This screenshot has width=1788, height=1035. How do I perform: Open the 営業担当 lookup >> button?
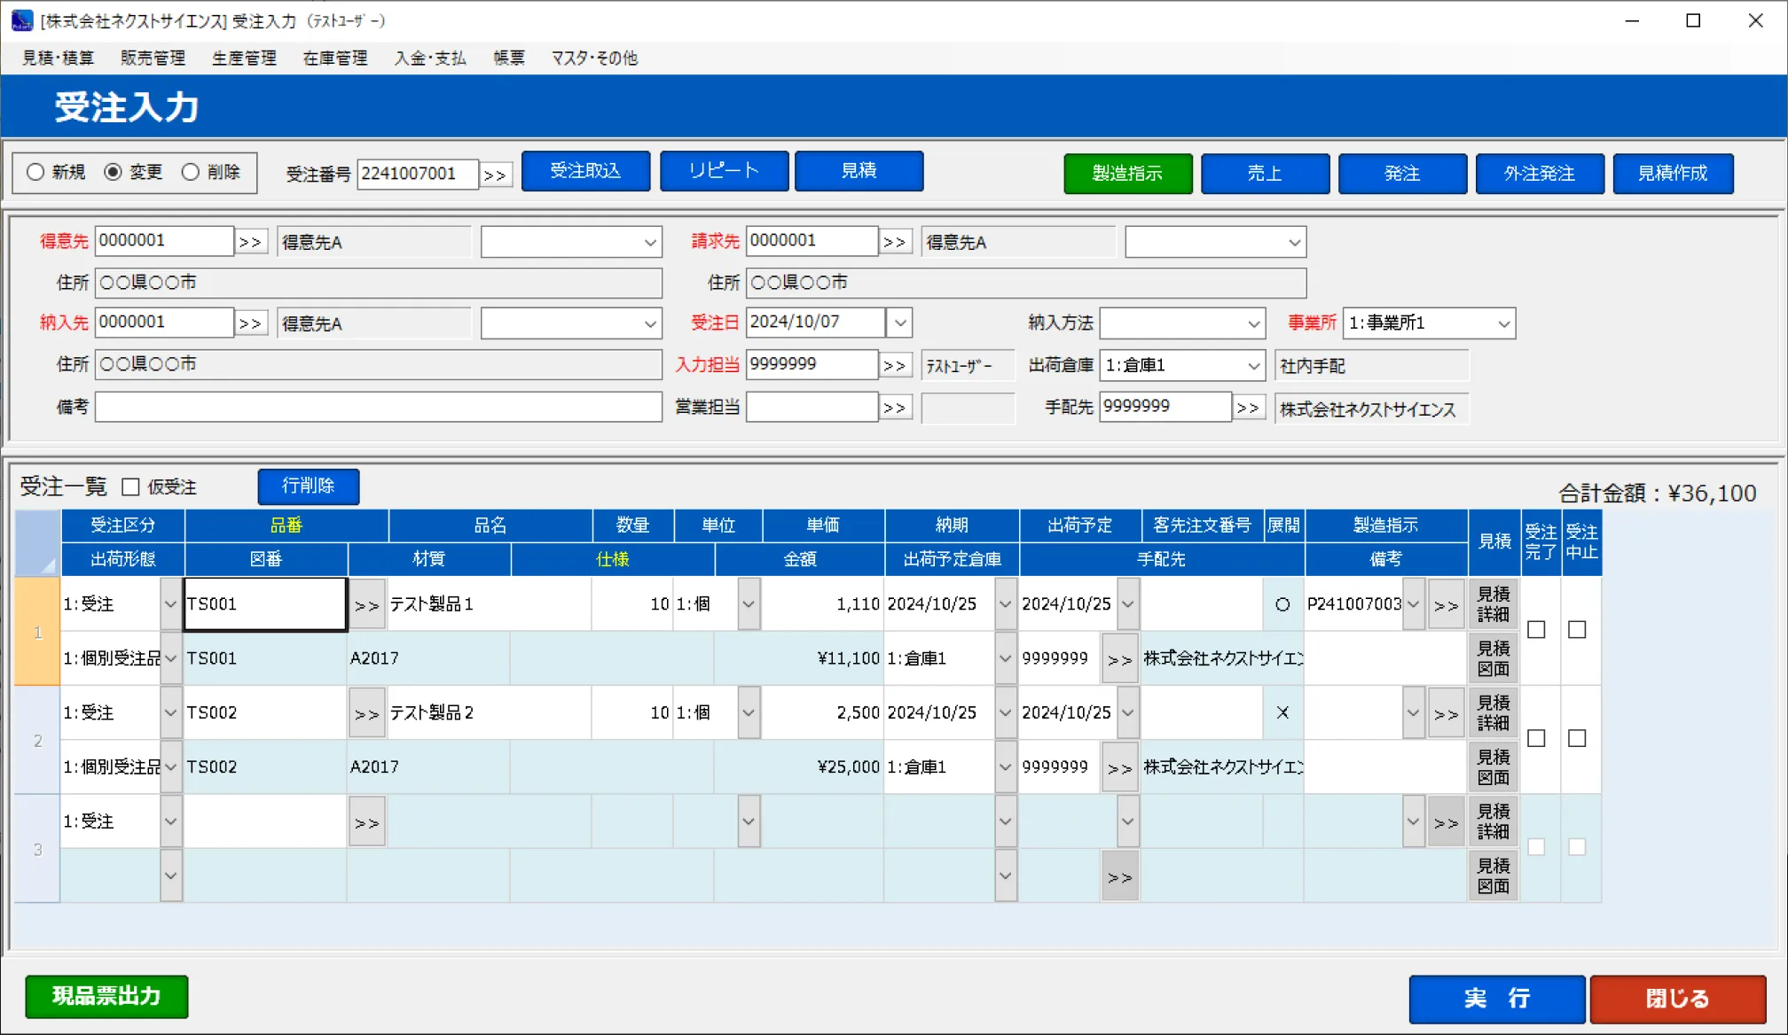[x=895, y=408]
